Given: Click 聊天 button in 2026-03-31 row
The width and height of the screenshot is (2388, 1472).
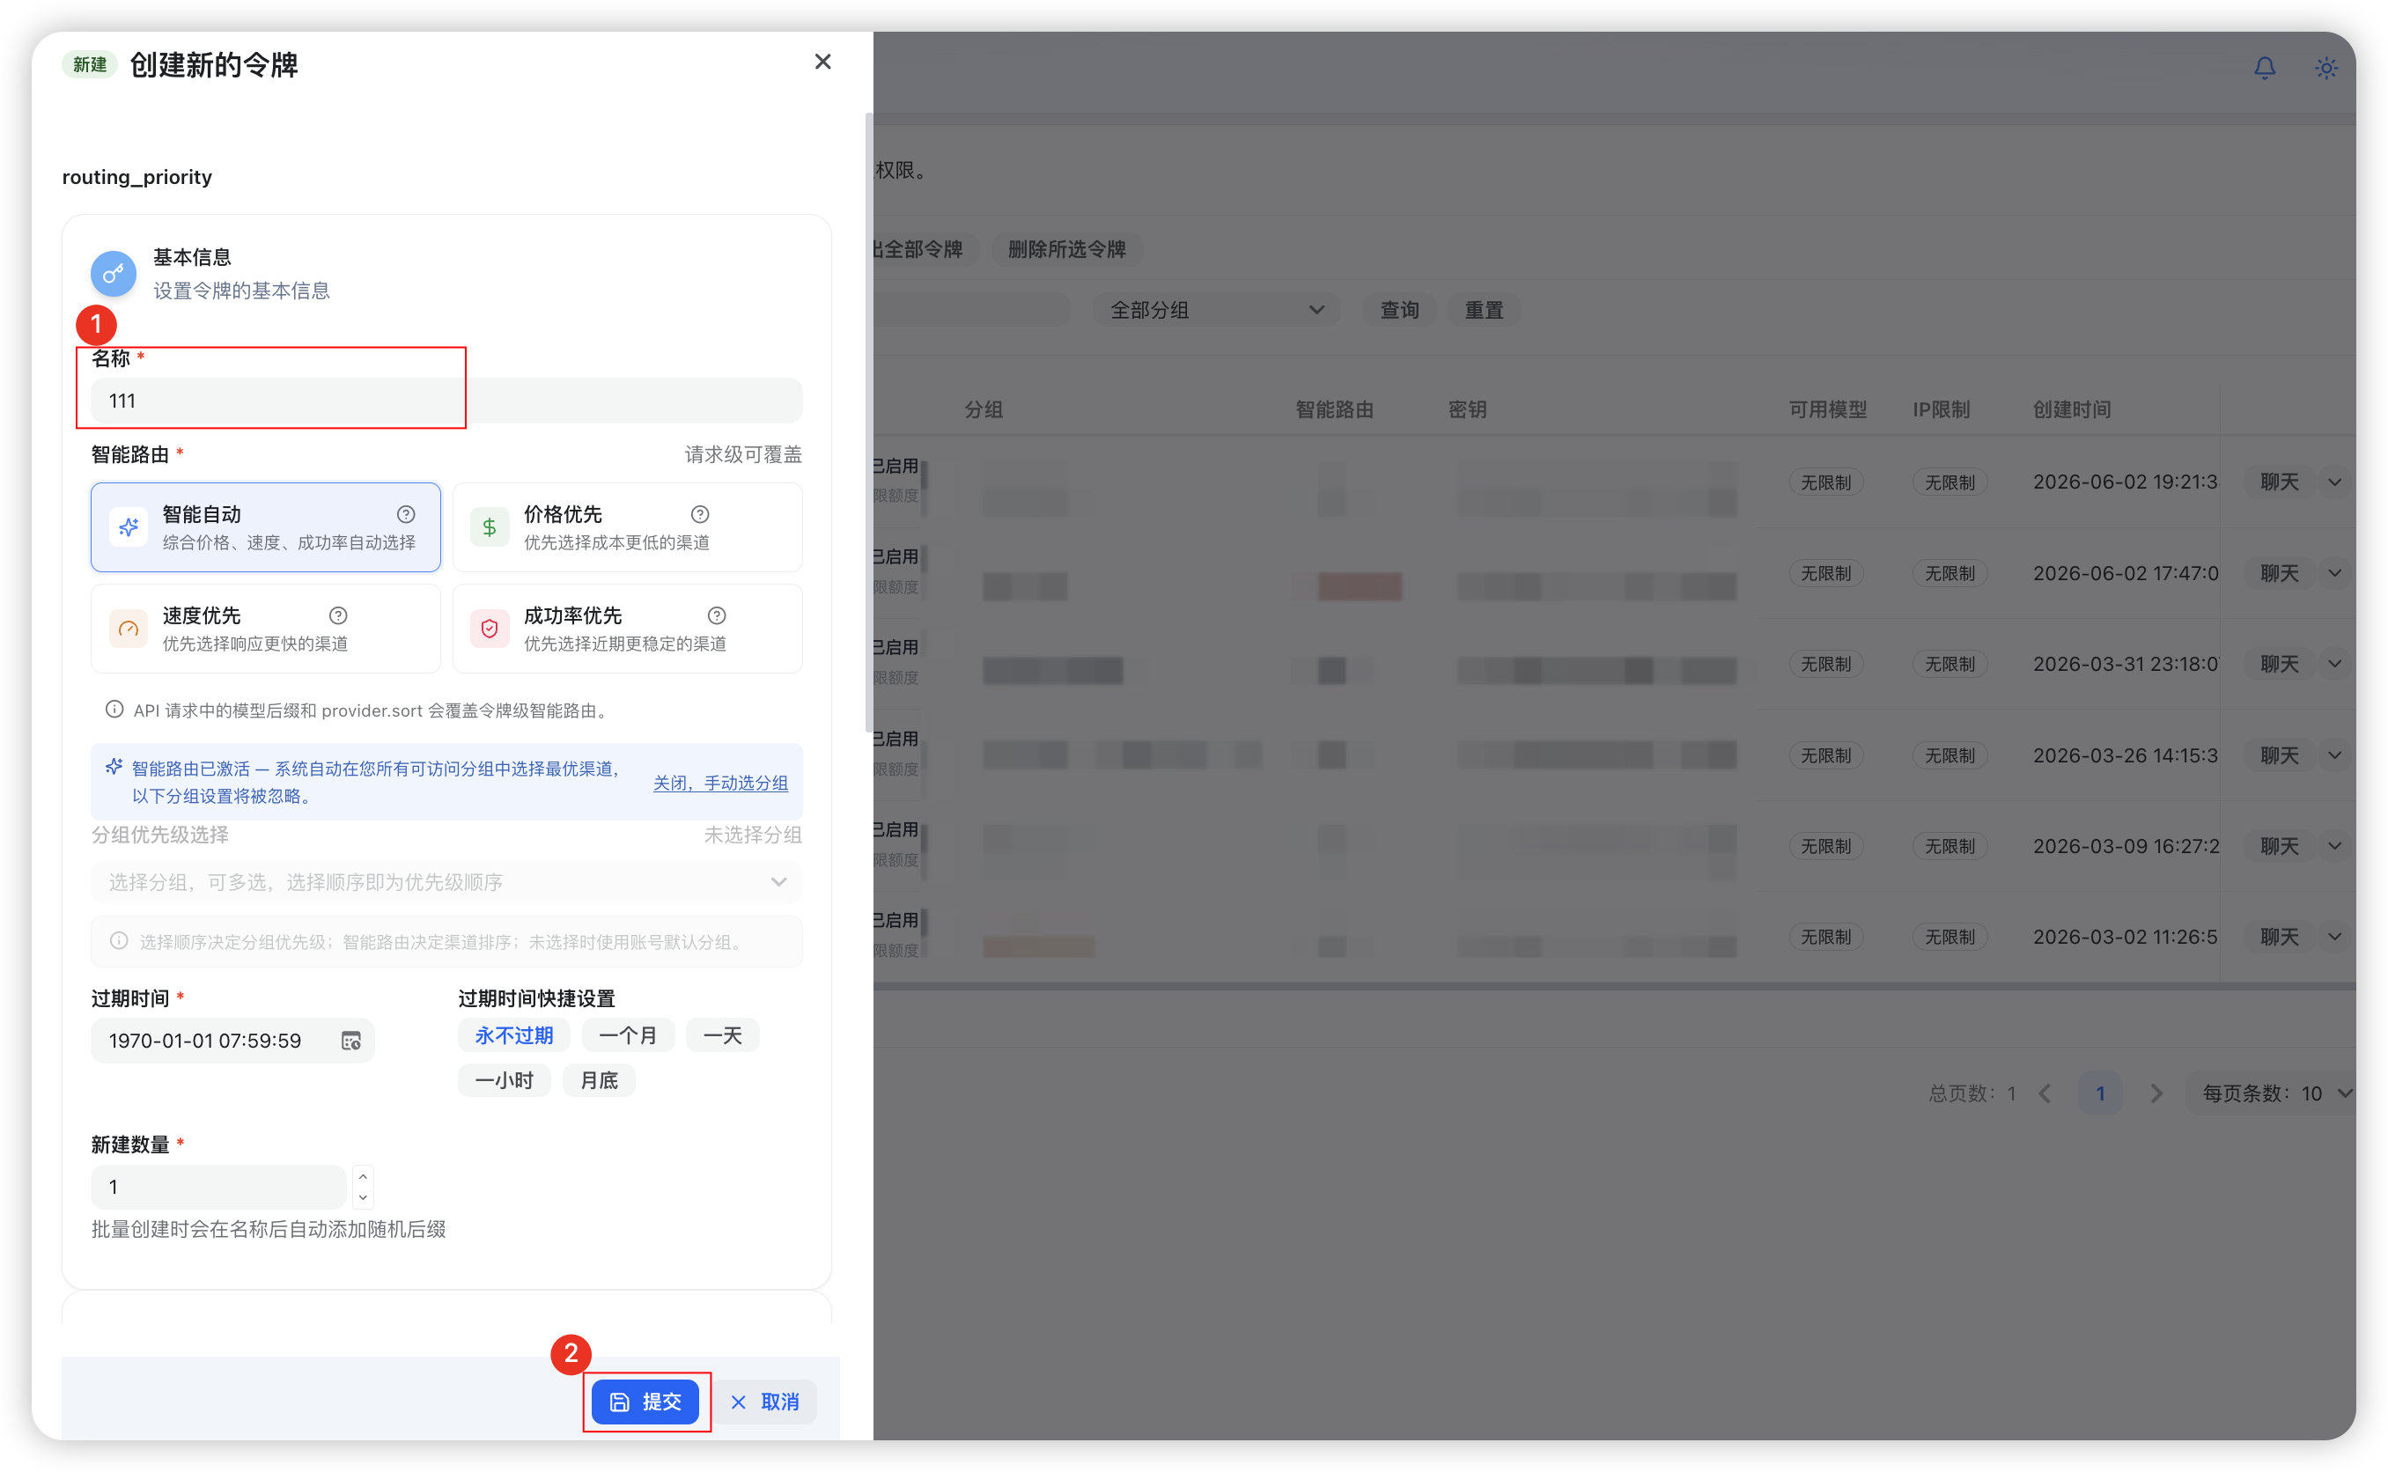Looking at the screenshot, I should click(x=2279, y=664).
